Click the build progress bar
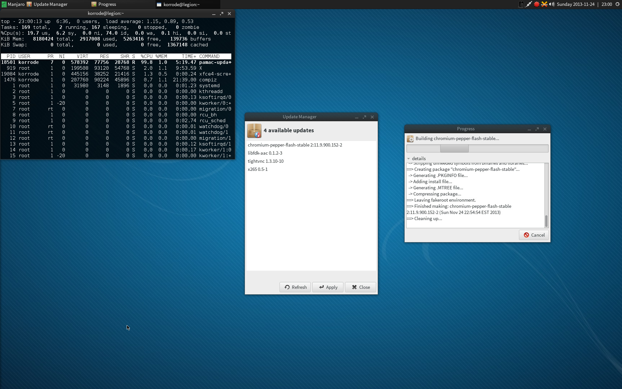Image resolution: width=622 pixels, height=389 pixels. (477, 148)
